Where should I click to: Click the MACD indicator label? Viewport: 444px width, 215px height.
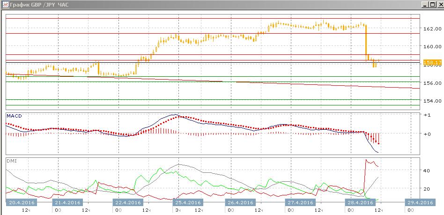point(14,116)
